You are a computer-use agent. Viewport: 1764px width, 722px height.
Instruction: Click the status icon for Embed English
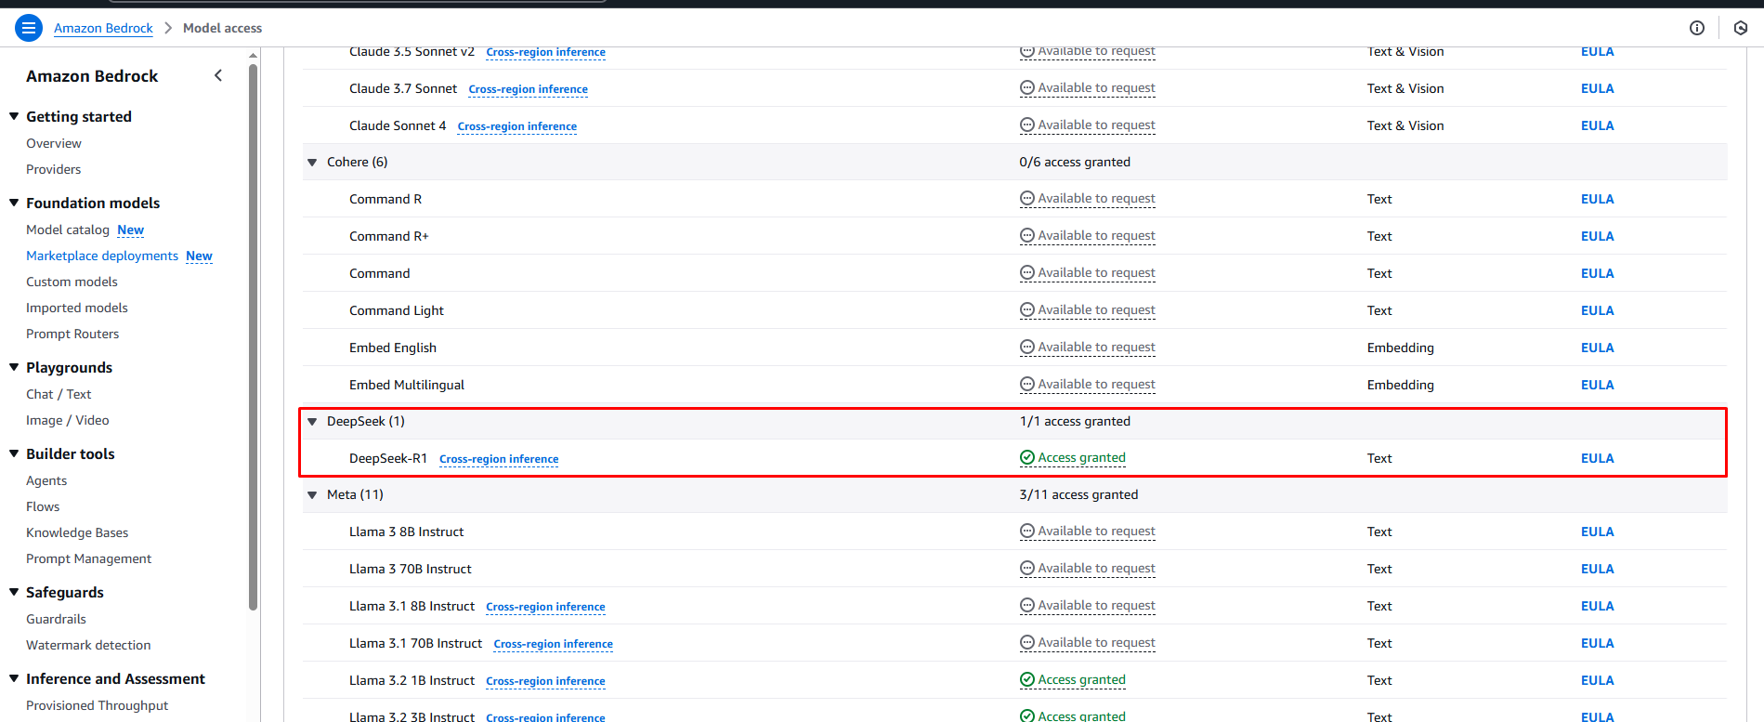click(1027, 347)
